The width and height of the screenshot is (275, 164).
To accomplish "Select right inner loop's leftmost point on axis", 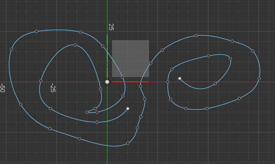I will (x=168, y=82).
